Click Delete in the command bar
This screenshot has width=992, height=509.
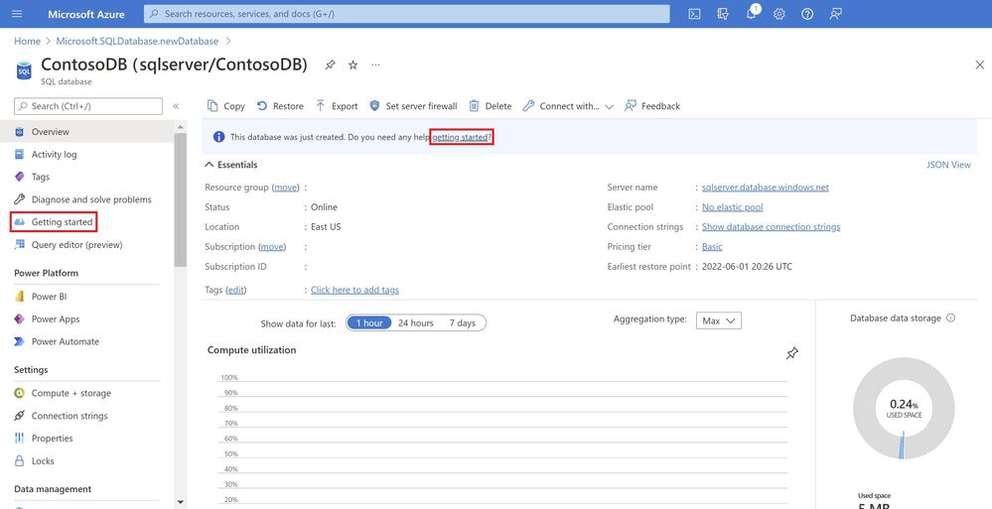click(x=491, y=106)
